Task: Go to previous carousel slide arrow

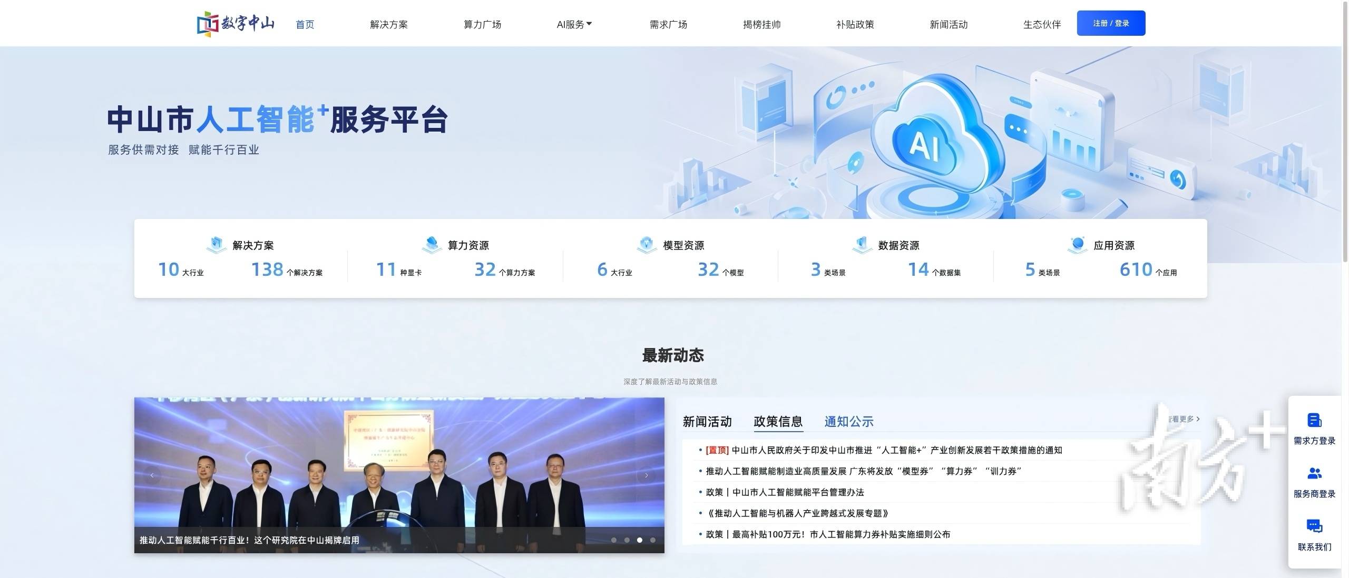Action: click(152, 475)
